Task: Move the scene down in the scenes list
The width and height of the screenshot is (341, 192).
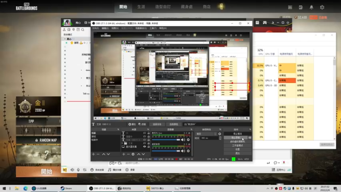Action: pos(108,154)
